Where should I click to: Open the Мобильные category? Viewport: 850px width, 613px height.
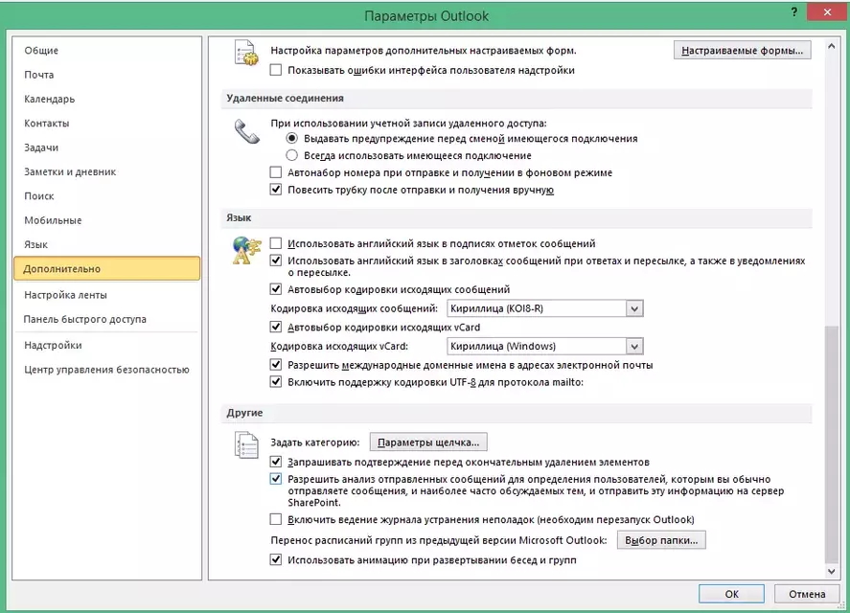[x=106, y=220]
